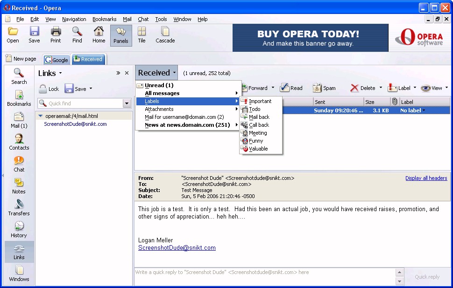Viewport: 453px width, 288px height.
Task: Click the Print toolbar icon
Action: [x=56, y=31]
